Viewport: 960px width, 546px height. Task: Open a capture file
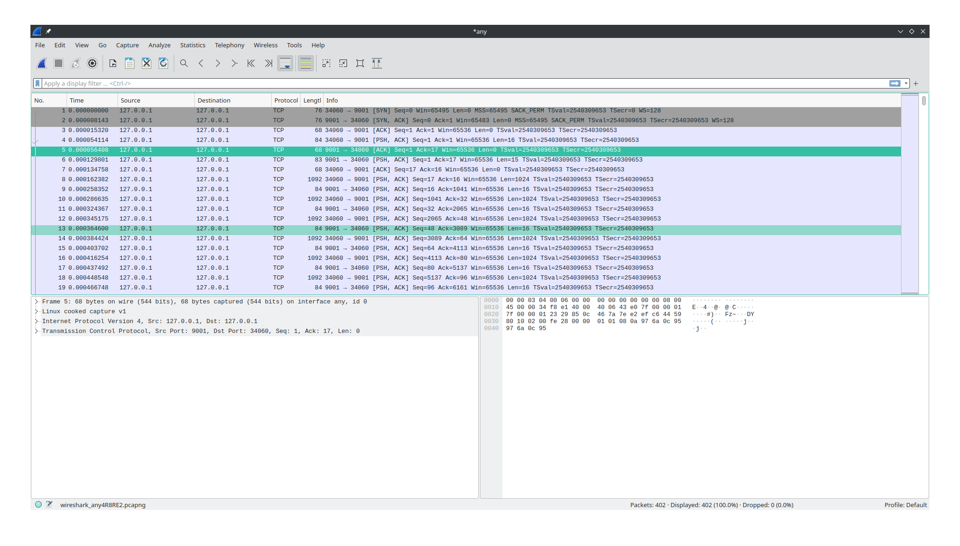pos(113,63)
